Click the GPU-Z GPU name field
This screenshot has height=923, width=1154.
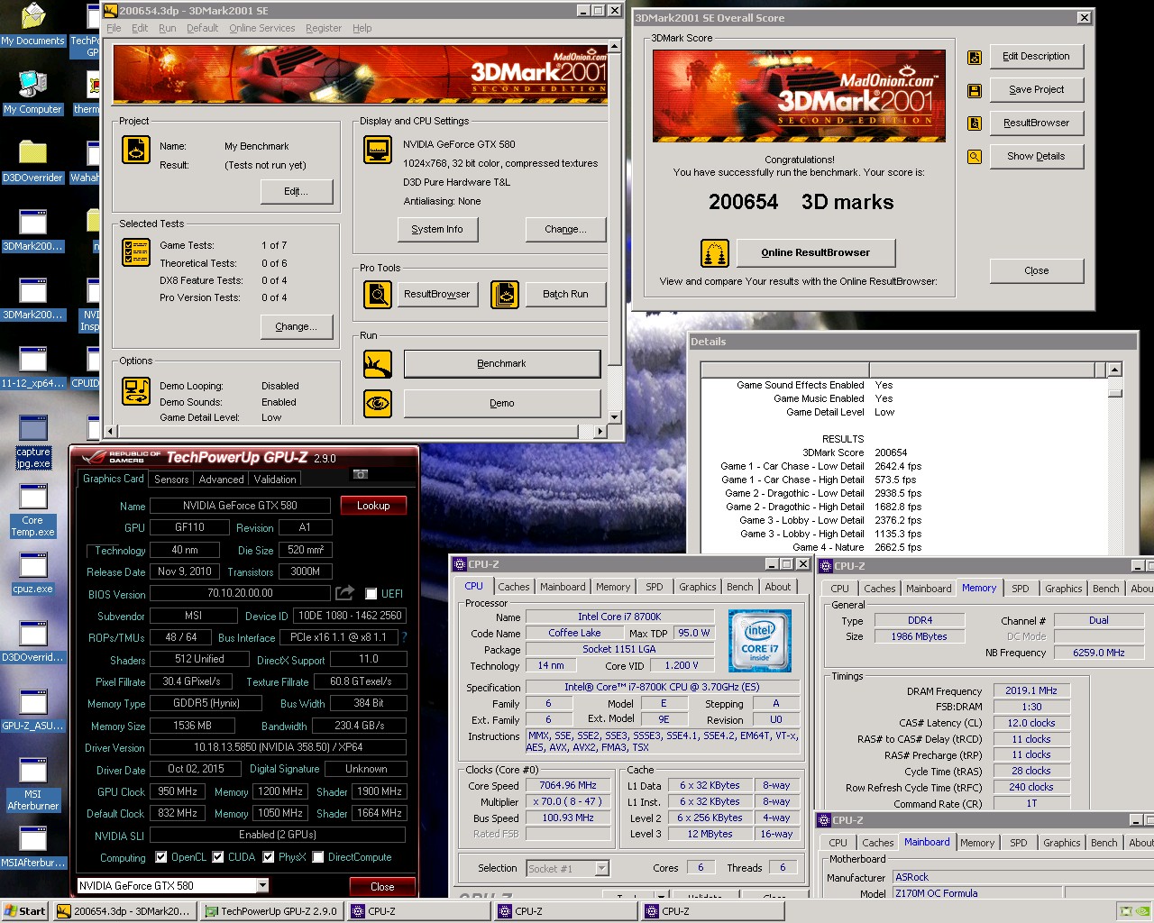click(x=240, y=506)
